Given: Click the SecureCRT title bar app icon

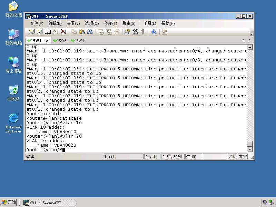Looking at the screenshot, I should (x=28, y=16).
